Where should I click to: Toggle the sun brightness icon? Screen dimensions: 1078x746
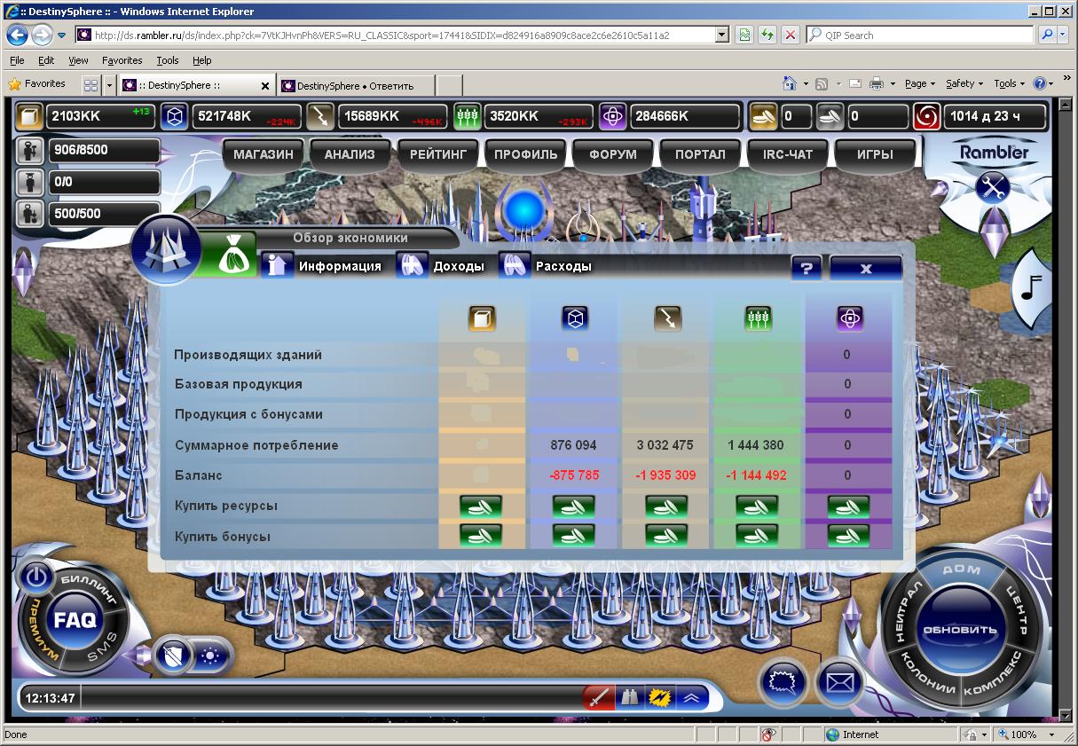tap(213, 656)
